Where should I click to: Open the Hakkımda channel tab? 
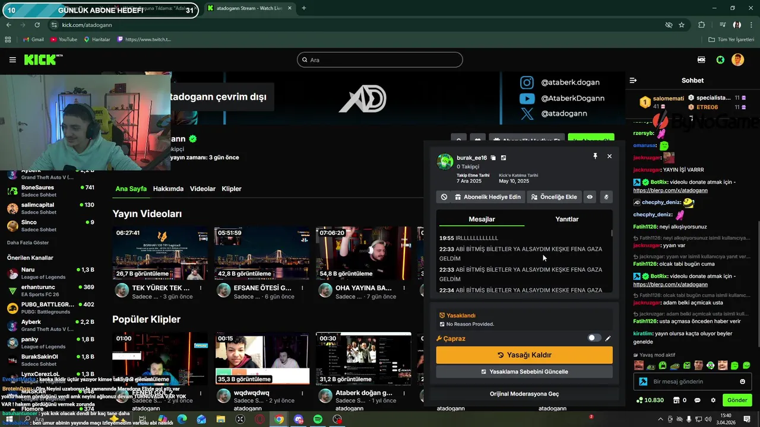tap(168, 189)
